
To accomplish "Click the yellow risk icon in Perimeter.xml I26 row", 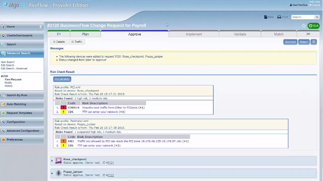I will 63,145.
